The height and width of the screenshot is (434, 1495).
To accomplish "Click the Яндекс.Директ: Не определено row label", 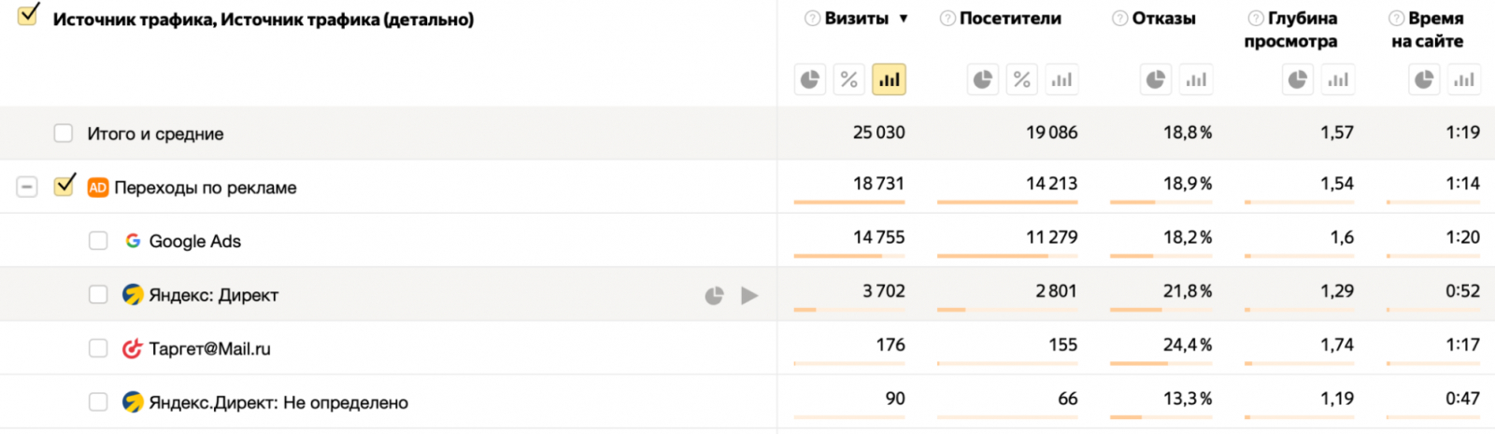I will pos(278,402).
